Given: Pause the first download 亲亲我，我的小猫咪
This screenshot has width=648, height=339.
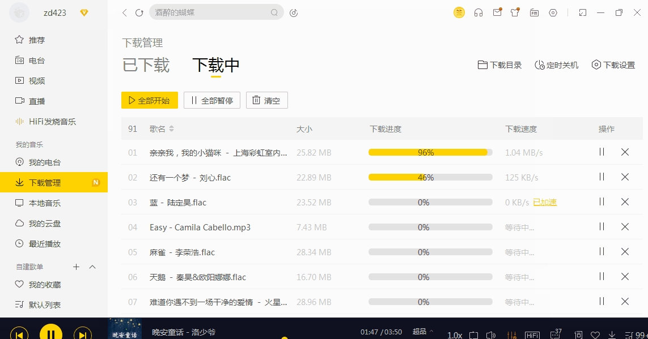Looking at the screenshot, I should click(x=602, y=152).
